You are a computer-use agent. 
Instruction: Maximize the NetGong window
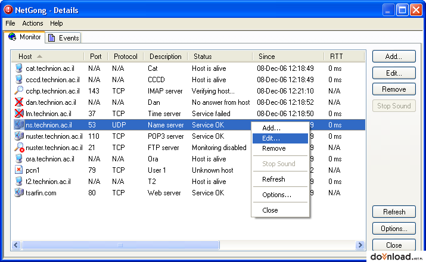(x=402, y=10)
